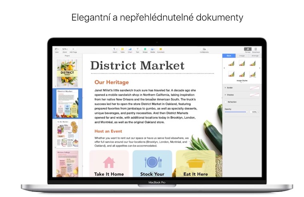304x197 pixels.
Task: Click the pink house icon
Action: click(109, 163)
